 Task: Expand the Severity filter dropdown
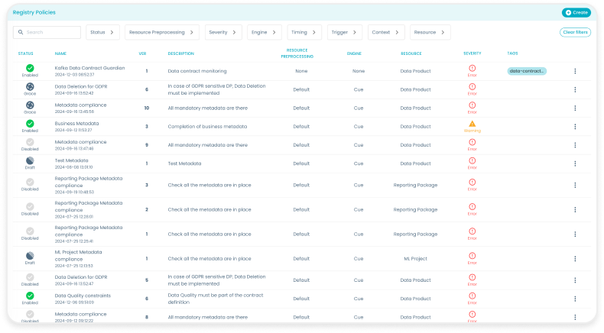(x=223, y=32)
